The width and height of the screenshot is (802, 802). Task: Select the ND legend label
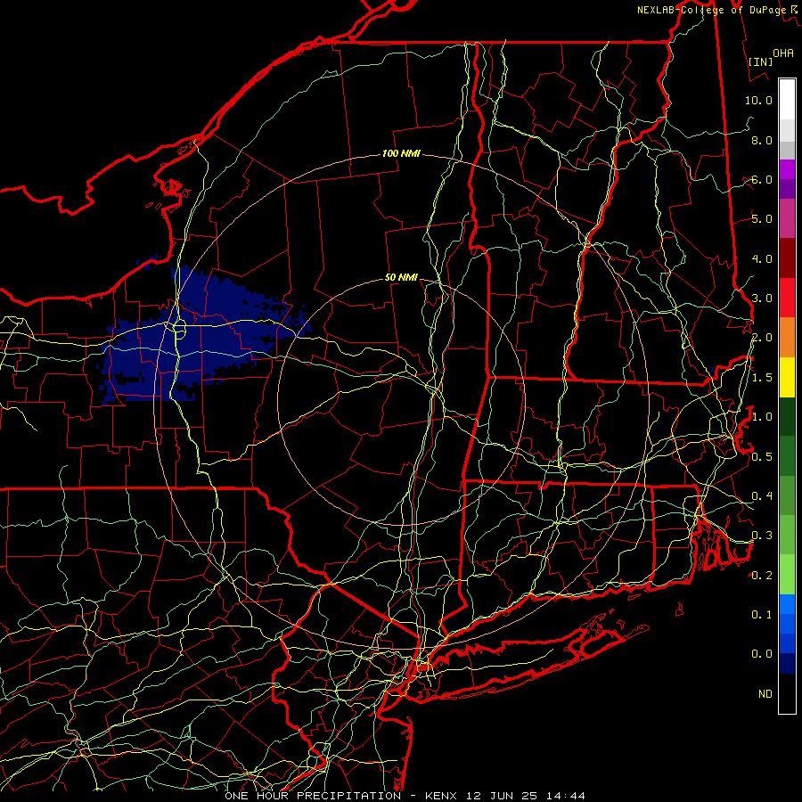[765, 694]
